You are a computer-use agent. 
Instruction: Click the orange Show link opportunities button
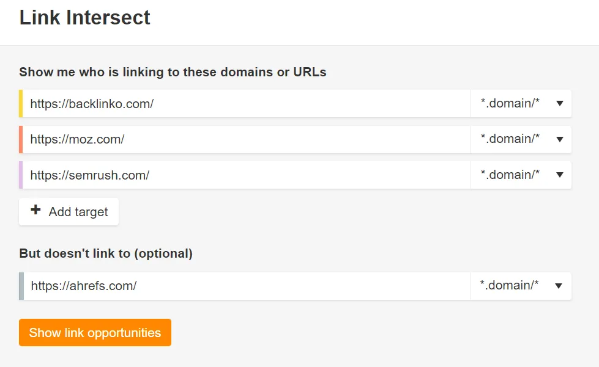95,333
